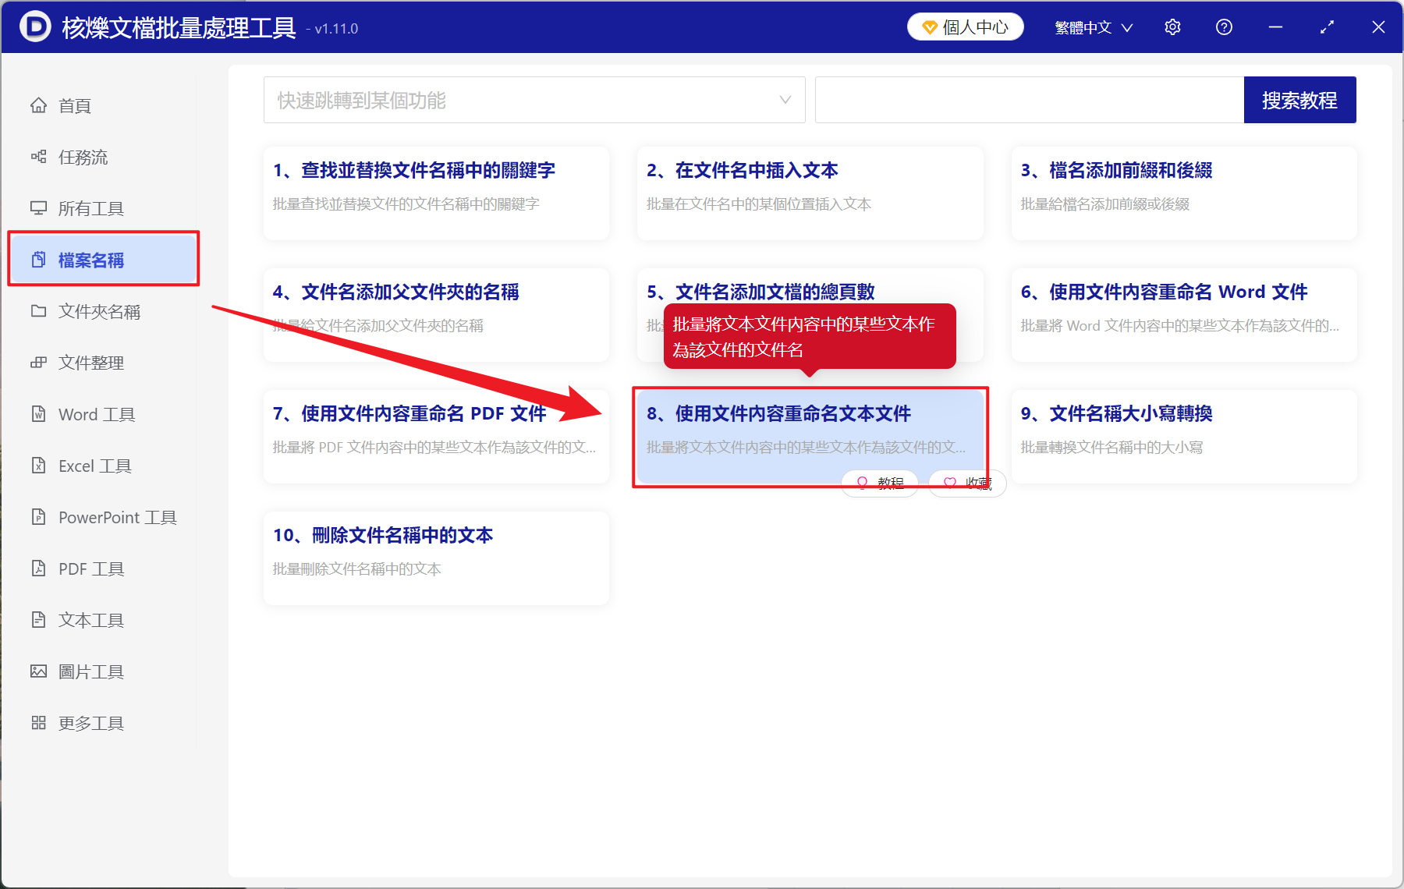
Task: Select 文本工具 in the sidebar
Action: pyautogui.click(x=90, y=620)
